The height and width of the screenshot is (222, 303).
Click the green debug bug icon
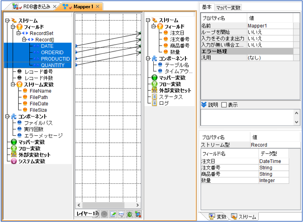[130, 214]
